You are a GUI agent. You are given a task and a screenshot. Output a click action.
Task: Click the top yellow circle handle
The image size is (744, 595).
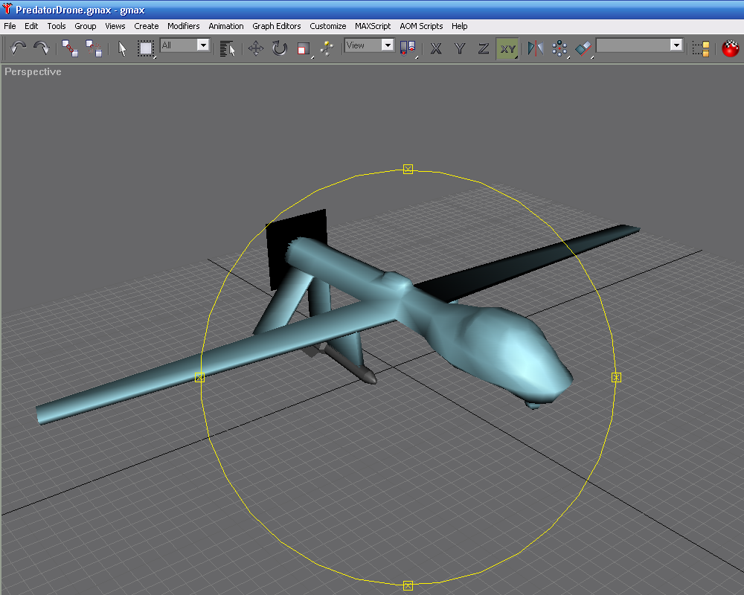click(x=408, y=169)
